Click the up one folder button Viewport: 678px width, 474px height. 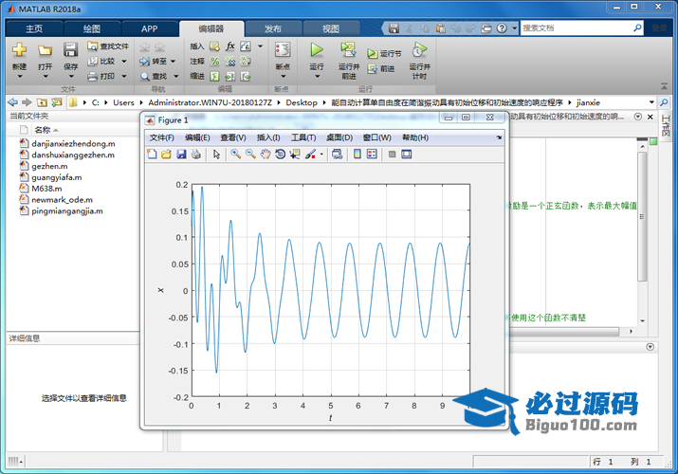[42, 102]
